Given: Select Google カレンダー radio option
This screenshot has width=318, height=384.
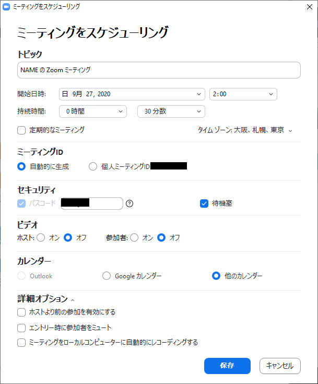Looking at the screenshot, I should 107,276.
